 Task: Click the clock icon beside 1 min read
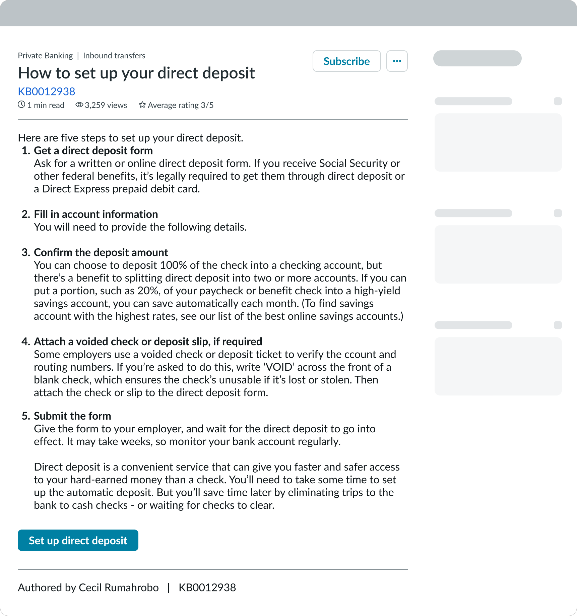[21, 105]
